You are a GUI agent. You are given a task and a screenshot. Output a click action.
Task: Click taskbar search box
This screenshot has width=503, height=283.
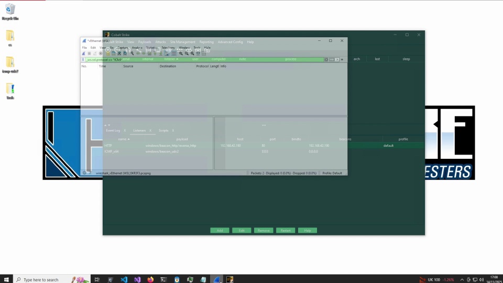(51, 279)
